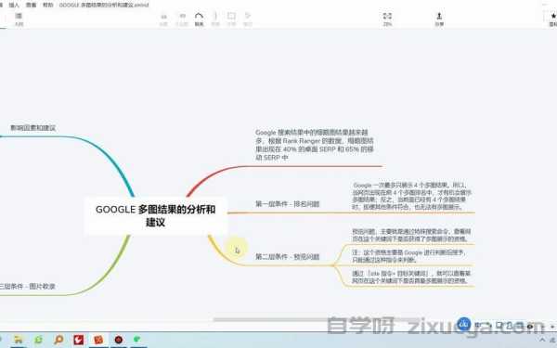Click the Topic (主题) toolbar icon
557x348 pixels.
pos(163,19)
